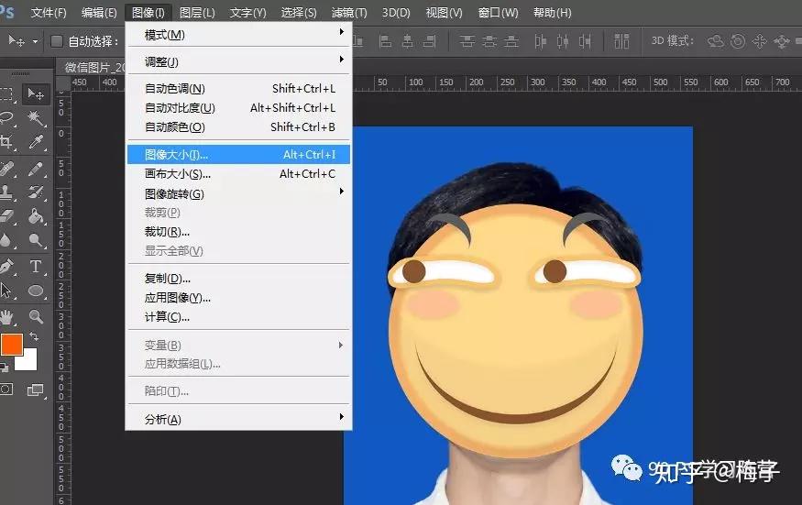The image size is (802, 505).
Task: Choose 应用图像(Y)... menu entry
Action: [239, 298]
